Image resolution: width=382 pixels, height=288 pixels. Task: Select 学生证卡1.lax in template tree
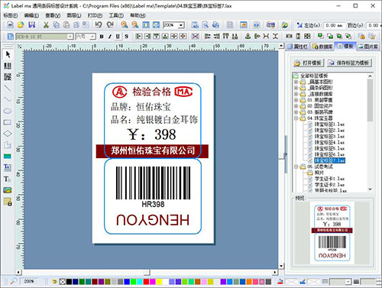[x=329, y=179]
